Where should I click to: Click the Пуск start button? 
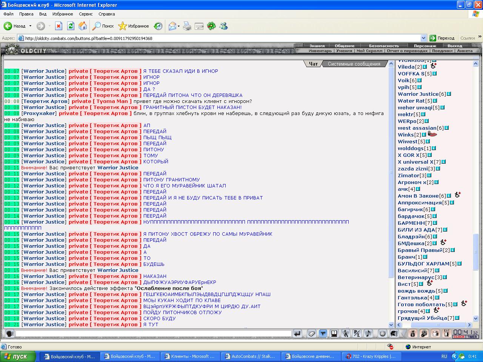click(18, 356)
